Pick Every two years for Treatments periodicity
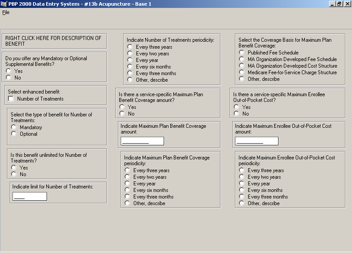This screenshot has width=352, height=253. point(130,53)
